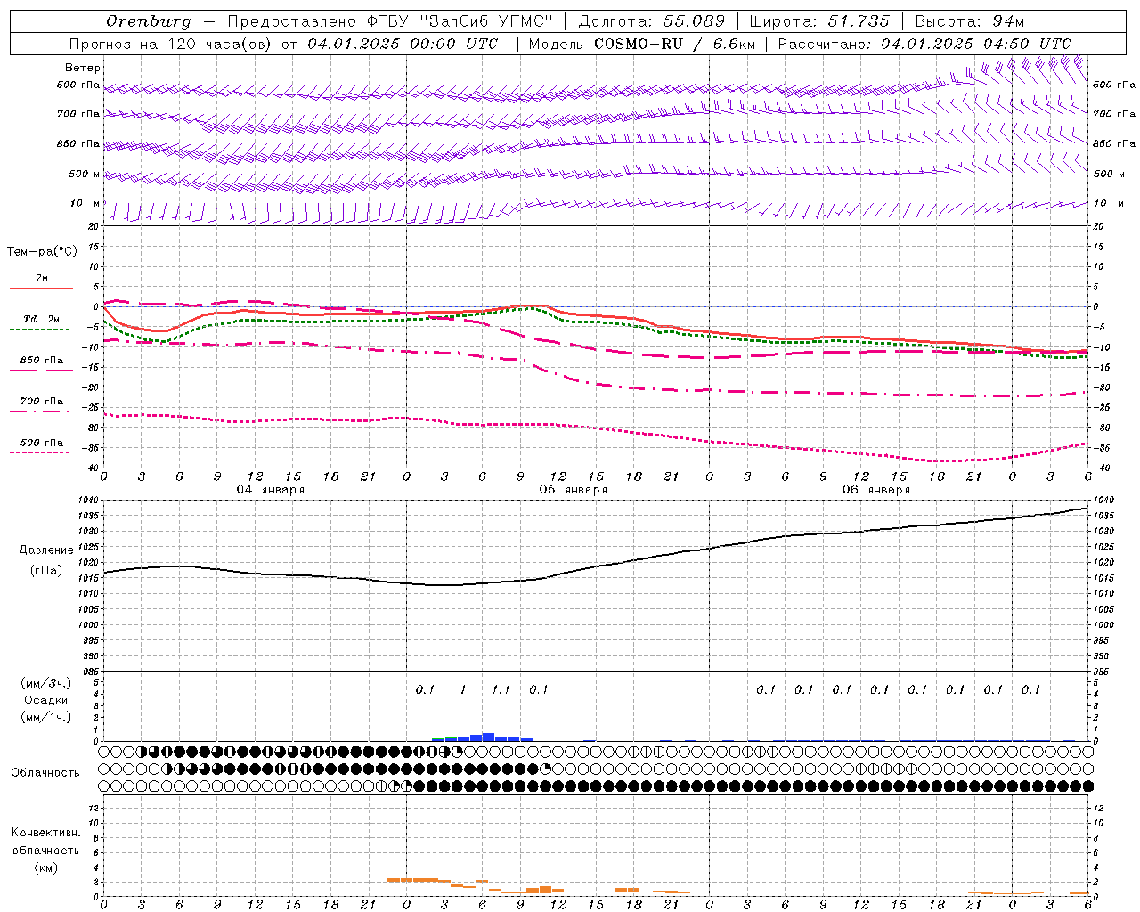Image resolution: width=1140 pixels, height=912 pixels.
Task: Click the tallest blue precipitation bar
Action: (488, 737)
